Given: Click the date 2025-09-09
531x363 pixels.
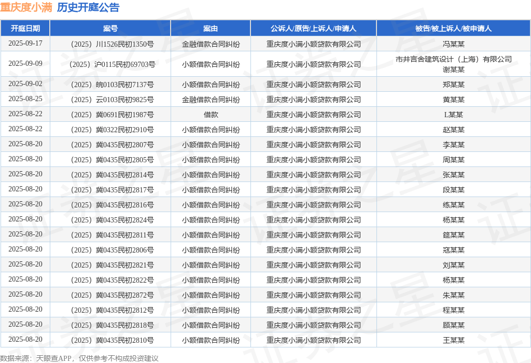Looking at the screenshot, I should tap(25, 63).
